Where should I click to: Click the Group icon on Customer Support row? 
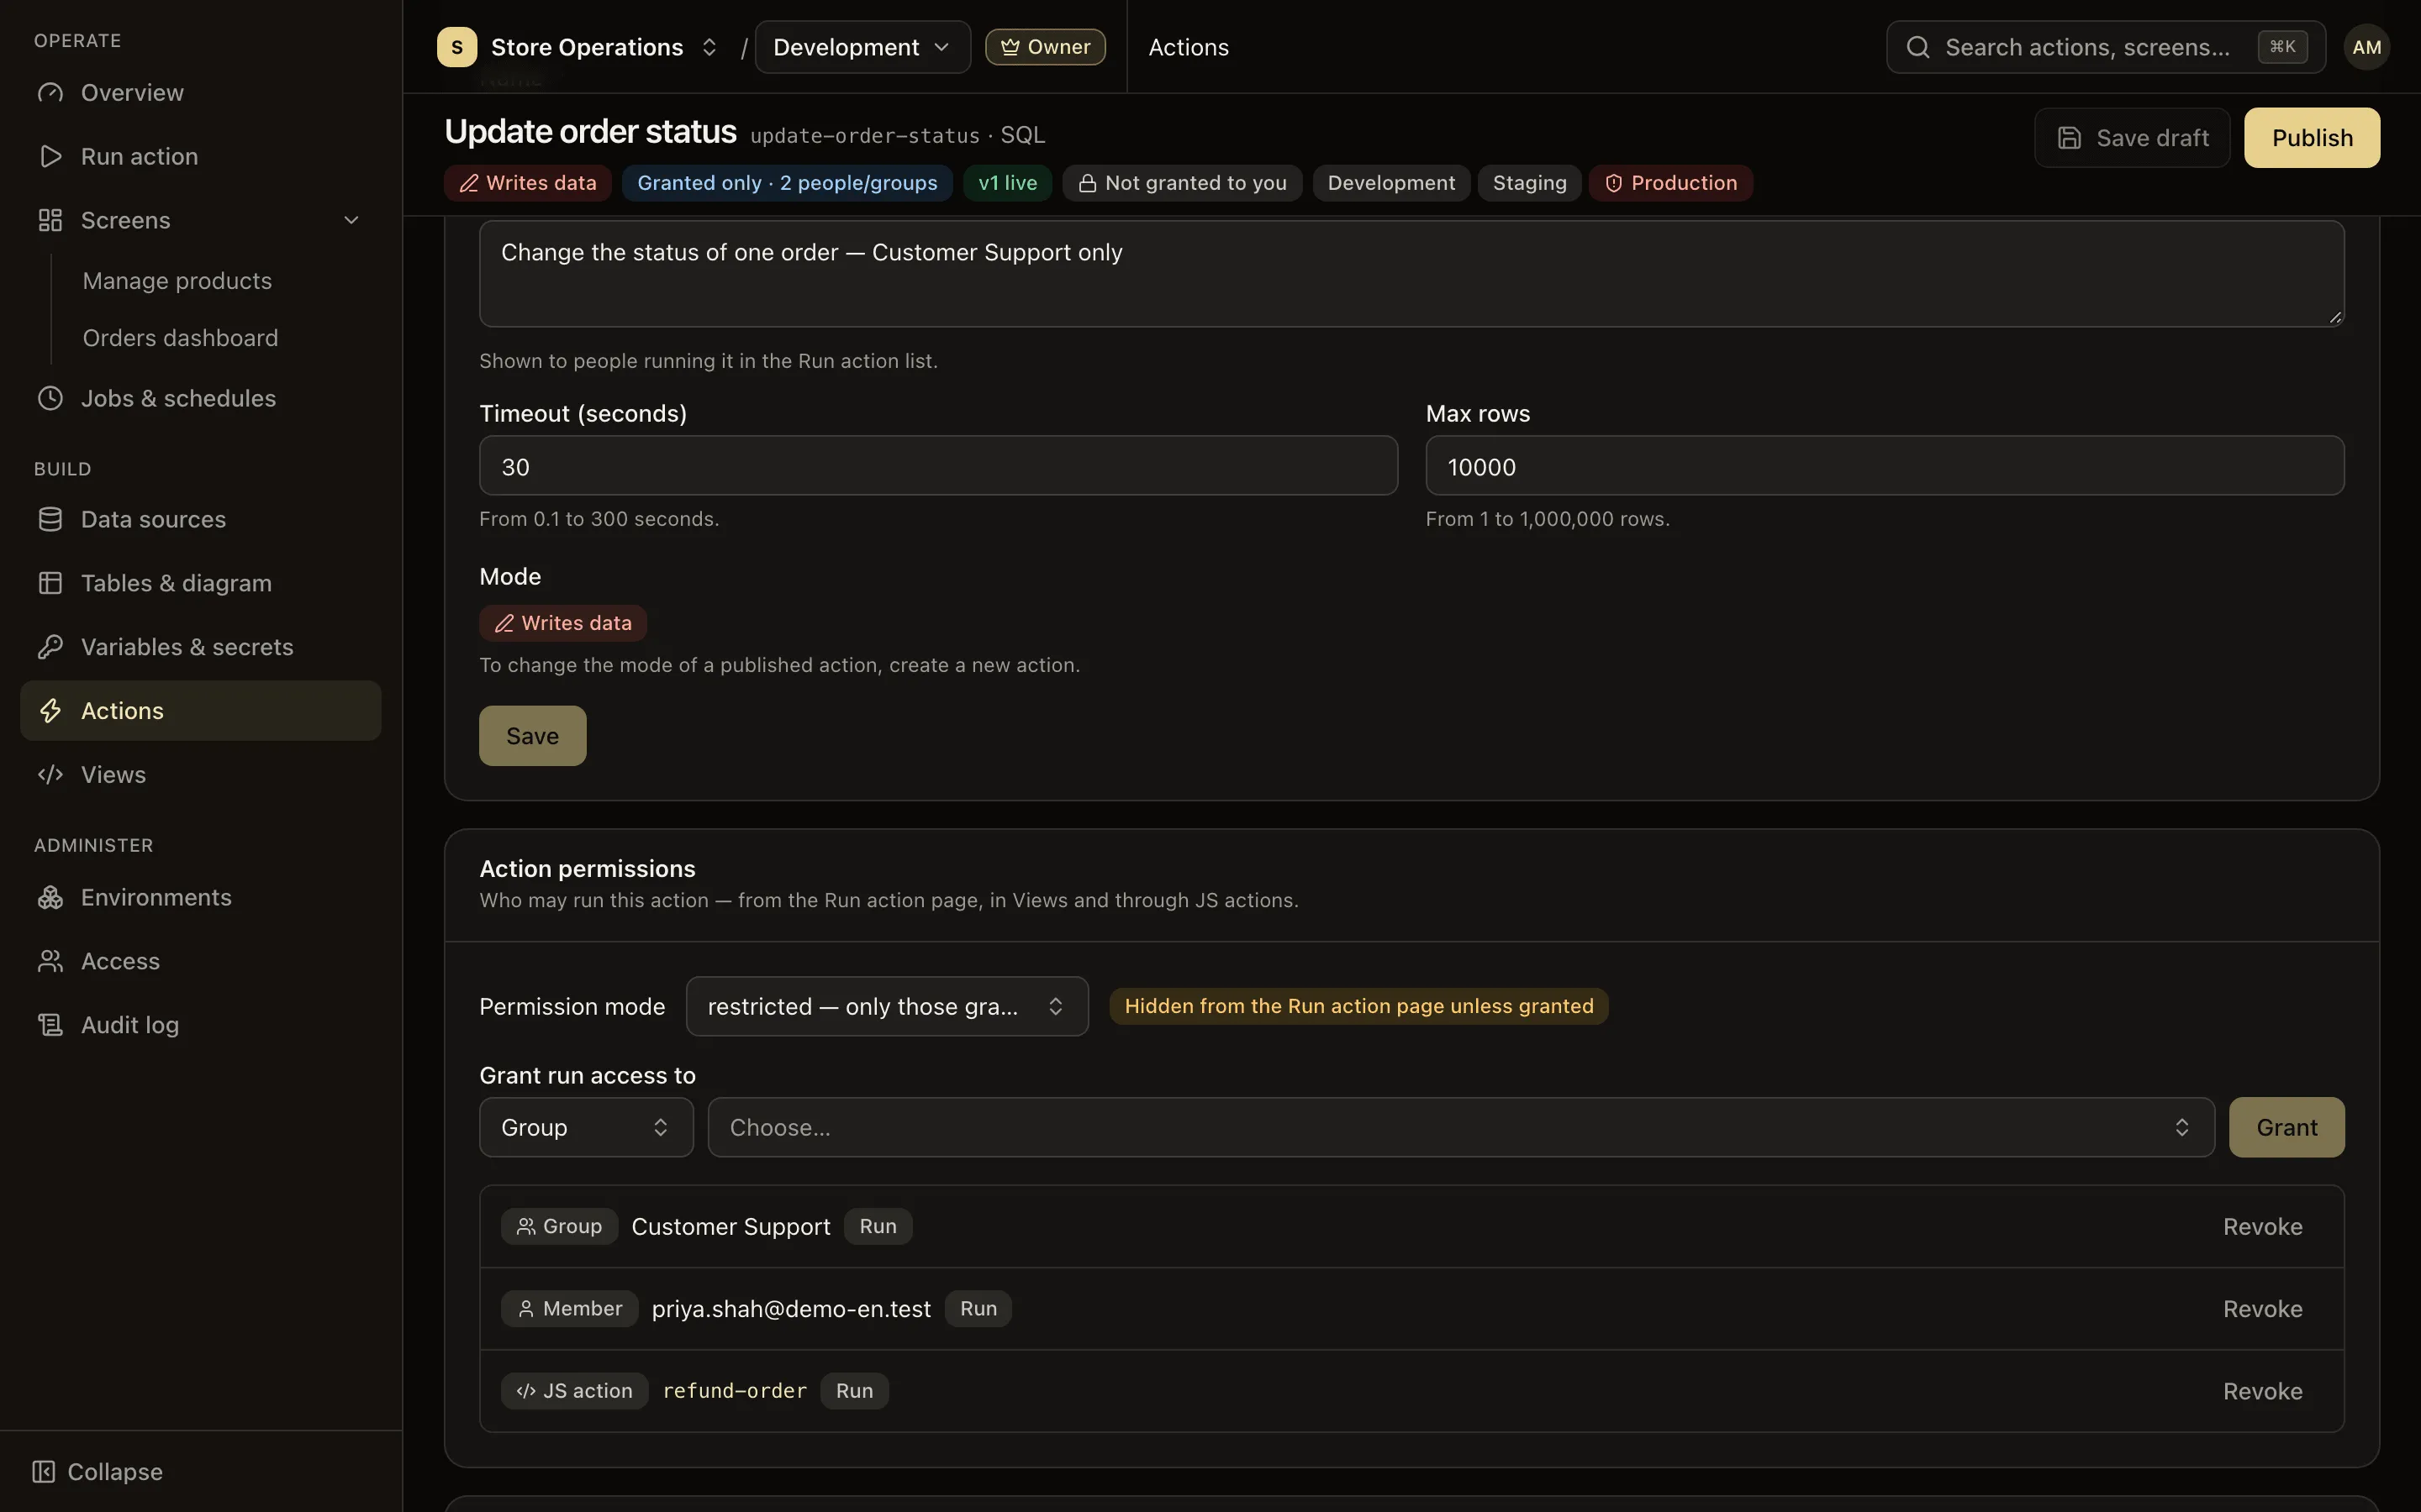[x=525, y=1227]
